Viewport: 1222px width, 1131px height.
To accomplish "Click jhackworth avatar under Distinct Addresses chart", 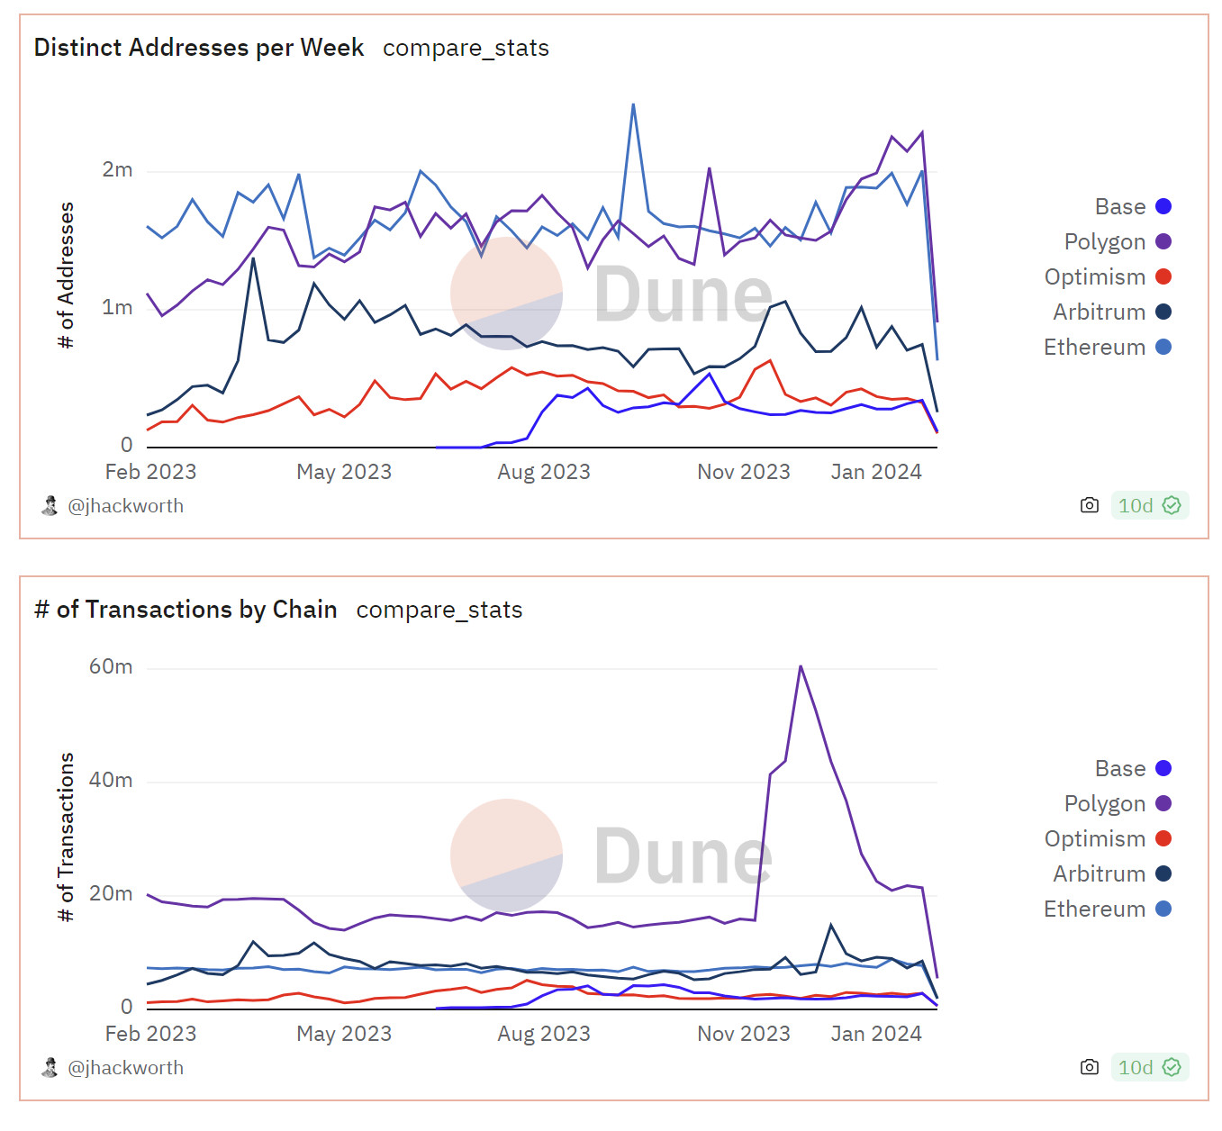I will pyautogui.click(x=50, y=505).
